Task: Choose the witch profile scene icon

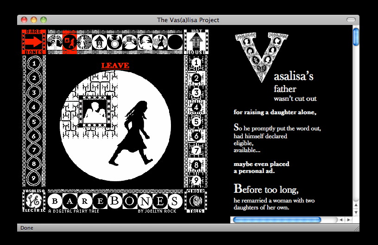Action: point(145,42)
